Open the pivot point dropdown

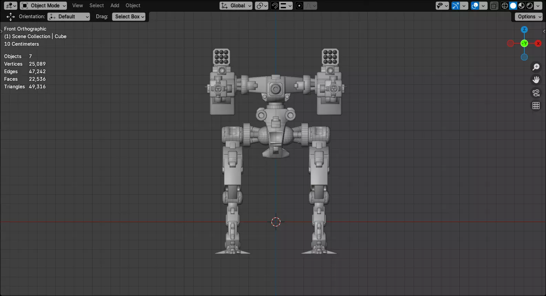point(262,6)
